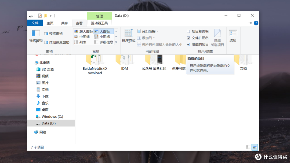Viewport: 290px width, 163px height.
Task: Click Properties quick access checkmark icon
Action: 40,16
